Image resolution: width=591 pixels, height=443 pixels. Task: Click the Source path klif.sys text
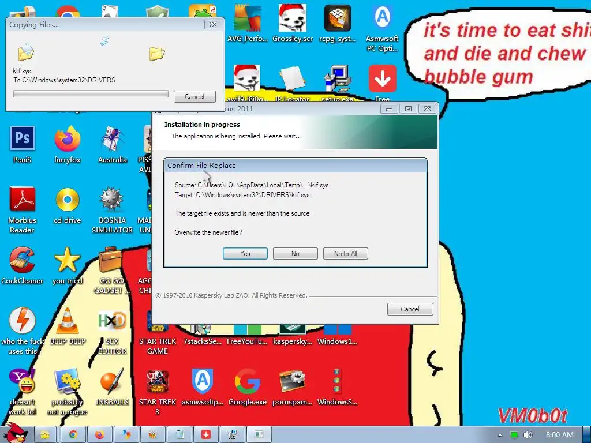tap(253, 185)
